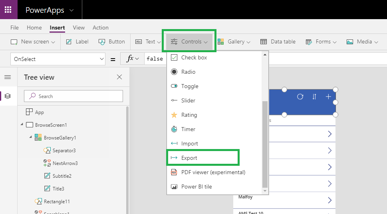Image resolution: width=387 pixels, height=214 pixels.
Task: Open the Text controls dropdown
Action: coord(148,41)
